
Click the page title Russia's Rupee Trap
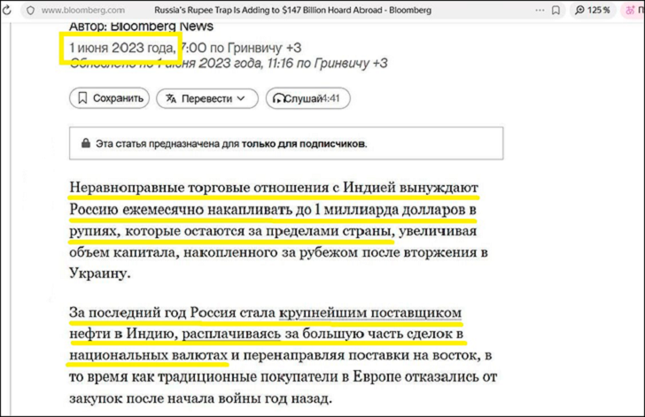[293, 11]
